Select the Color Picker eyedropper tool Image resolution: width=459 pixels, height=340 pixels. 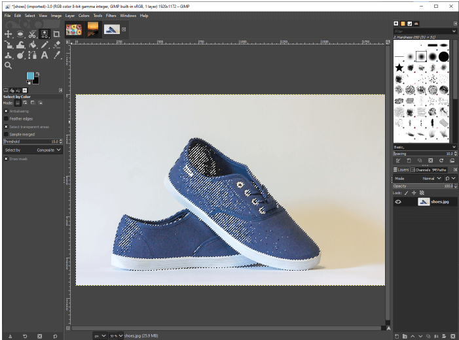click(56, 56)
